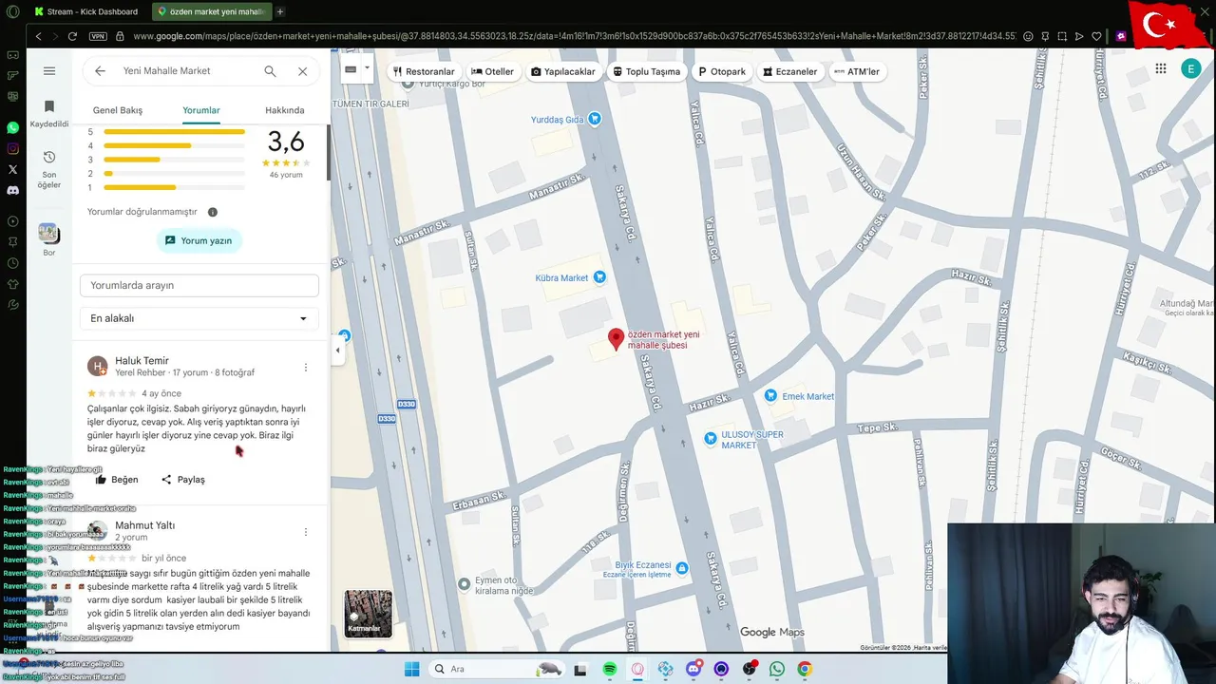Image resolution: width=1216 pixels, height=684 pixels.
Task: Open Haluk Temir review options menu
Action: coord(305,368)
